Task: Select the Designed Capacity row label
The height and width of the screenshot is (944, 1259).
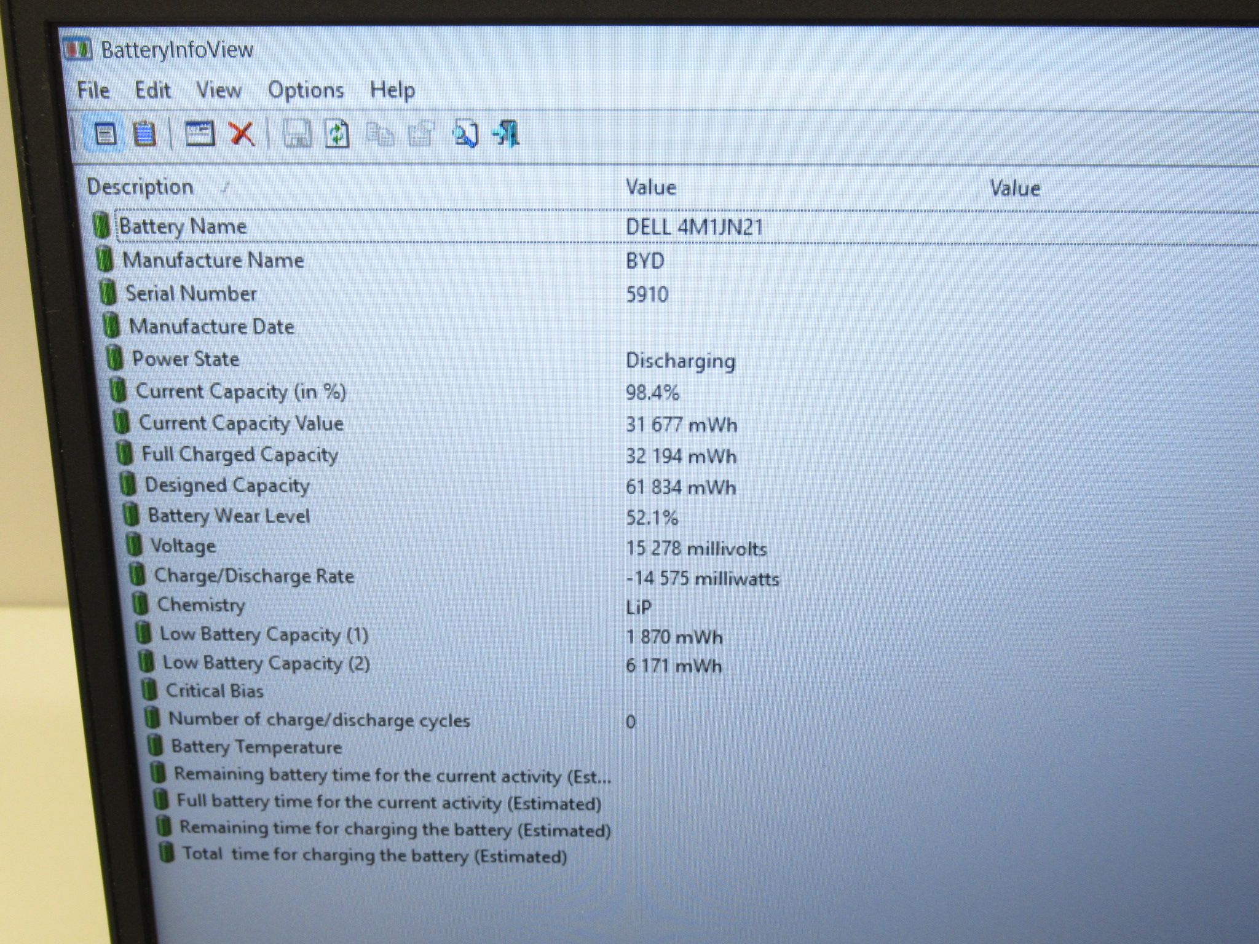Action: (227, 485)
